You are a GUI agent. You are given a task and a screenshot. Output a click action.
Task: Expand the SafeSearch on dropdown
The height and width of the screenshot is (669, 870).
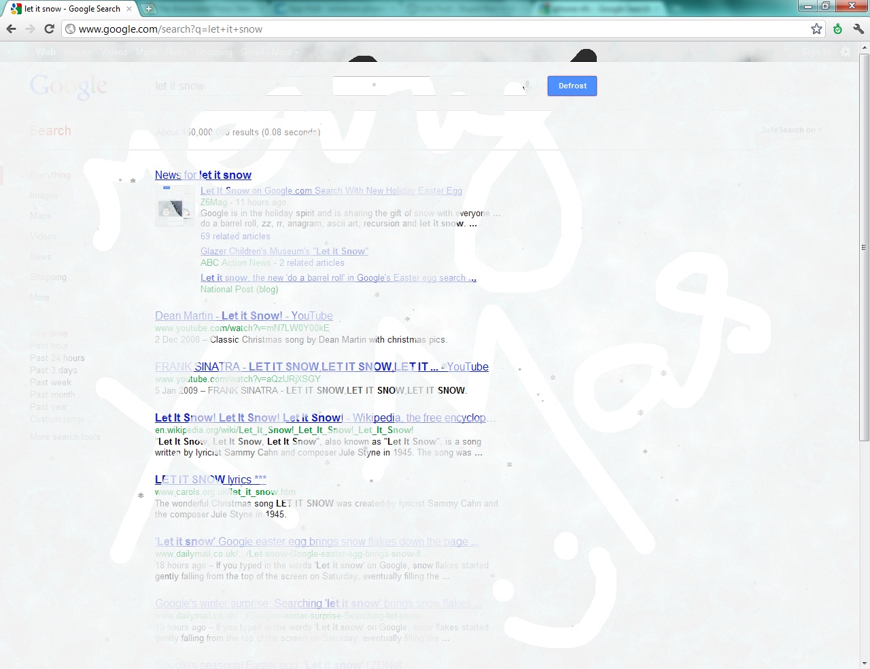791,130
